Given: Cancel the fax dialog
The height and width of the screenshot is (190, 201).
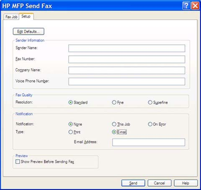Looking at the screenshot, I should tap(160, 183).
